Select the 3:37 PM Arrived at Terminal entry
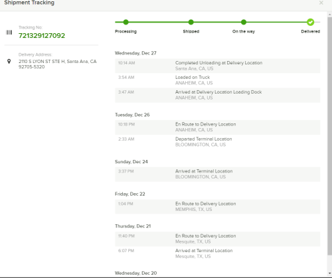 (217, 174)
